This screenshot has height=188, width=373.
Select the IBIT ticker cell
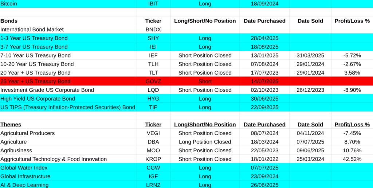click(153, 4)
